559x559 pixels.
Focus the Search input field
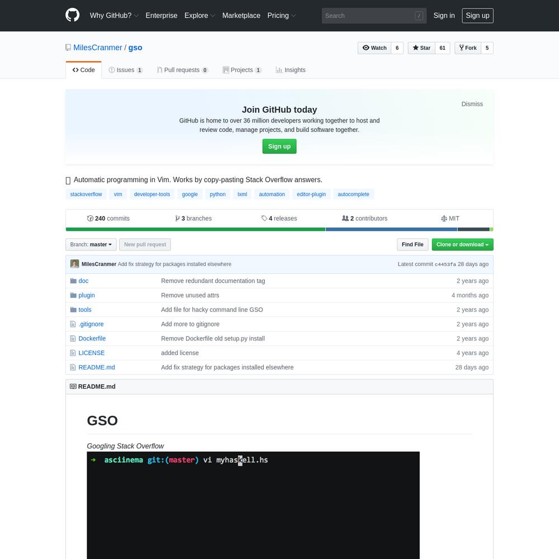click(374, 16)
